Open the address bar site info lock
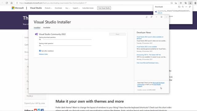 tap(17, 3)
